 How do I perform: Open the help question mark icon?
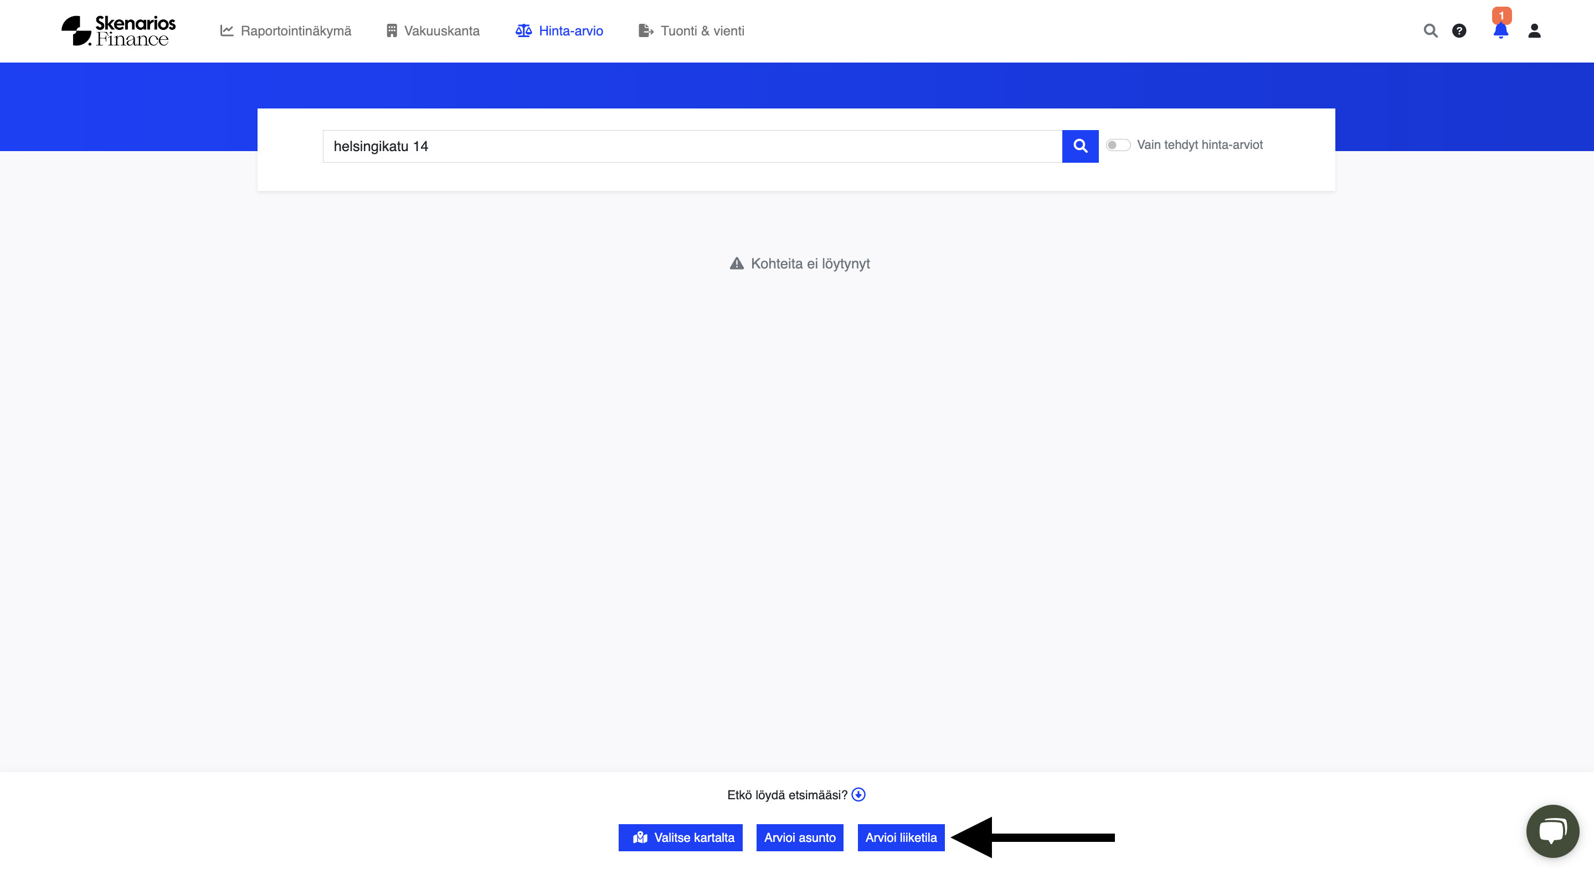[x=1458, y=30]
